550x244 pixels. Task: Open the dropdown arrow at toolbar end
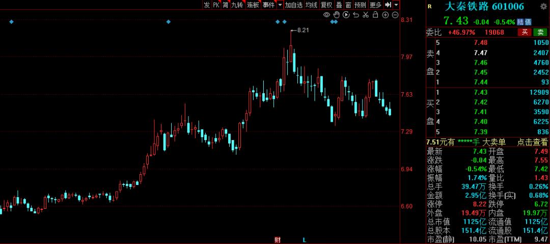(396, 5)
